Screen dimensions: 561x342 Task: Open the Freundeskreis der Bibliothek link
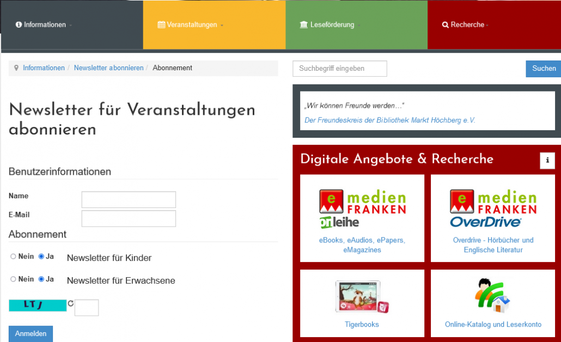[389, 120]
